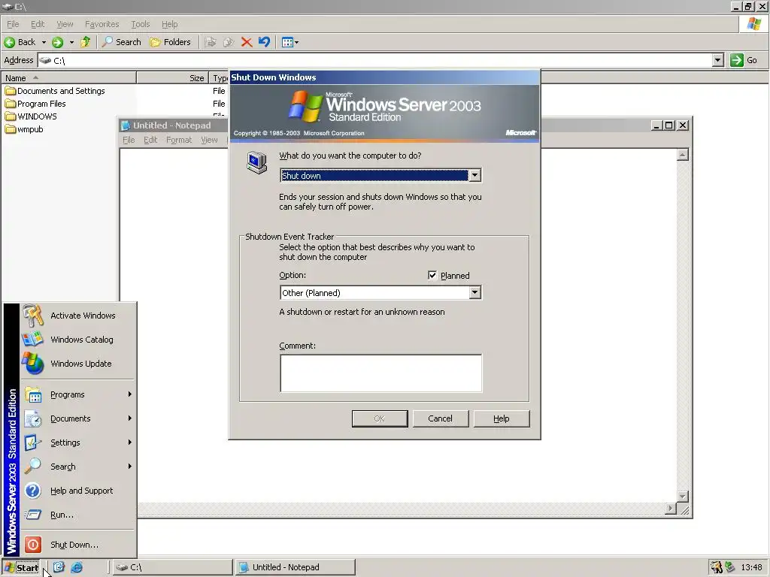Click Help in Shut Down dialog
770x577 pixels.
502,418
